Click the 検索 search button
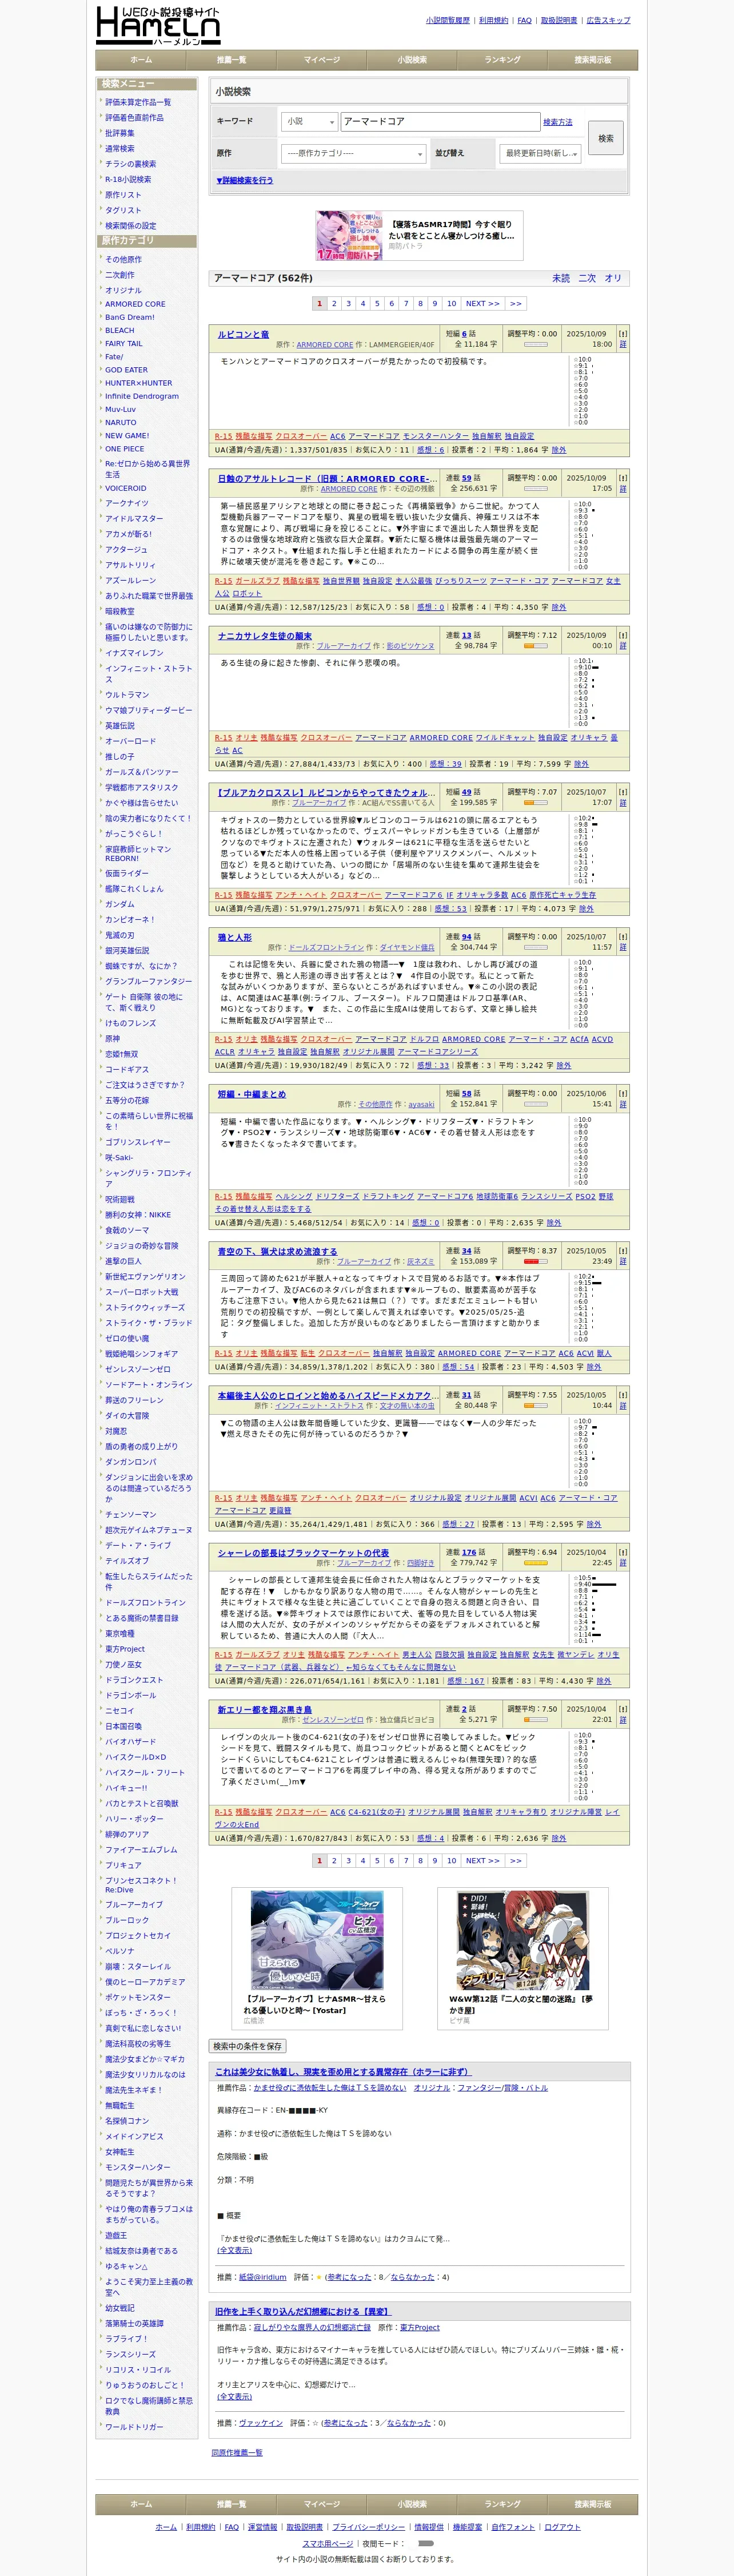 pyautogui.click(x=606, y=138)
